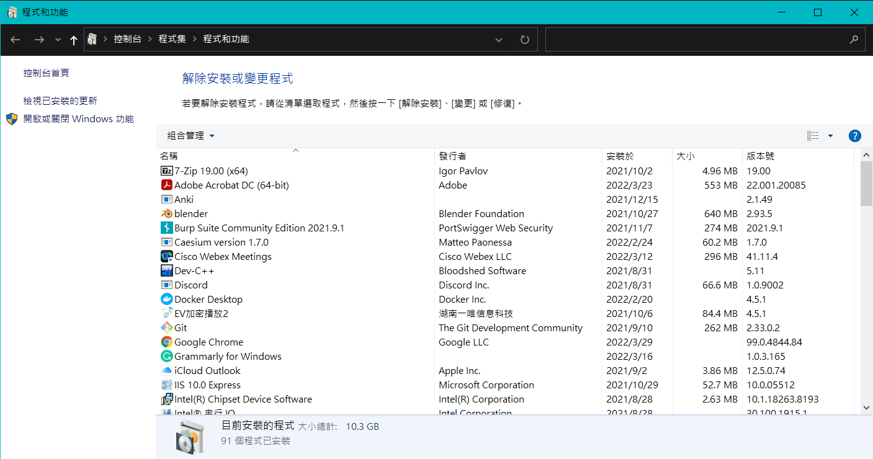Open the address bar history dropdown

pyautogui.click(x=499, y=40)
